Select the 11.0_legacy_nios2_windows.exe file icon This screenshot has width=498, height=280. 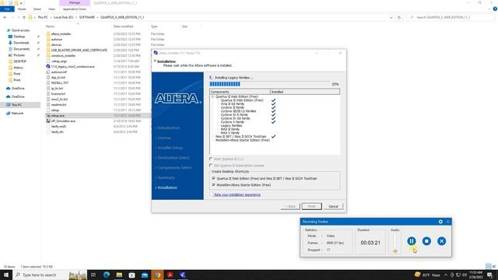click(x=48, y=66)
